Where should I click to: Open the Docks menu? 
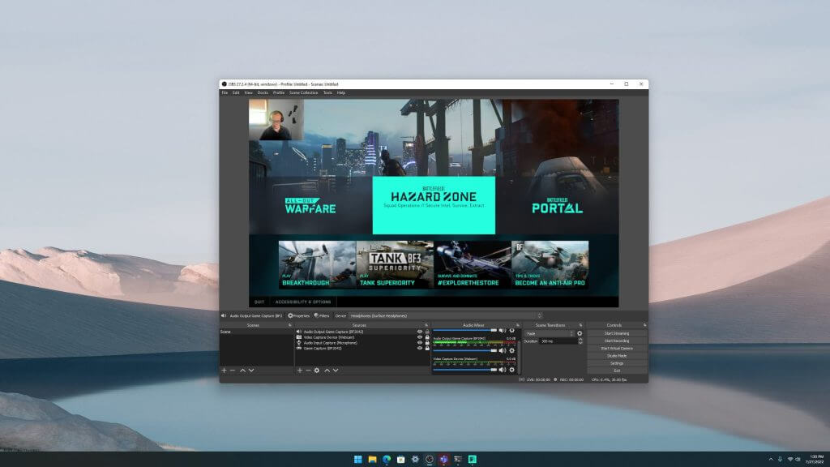(x=263, y=92)
